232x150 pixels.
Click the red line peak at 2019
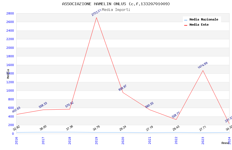pos(96,17)
